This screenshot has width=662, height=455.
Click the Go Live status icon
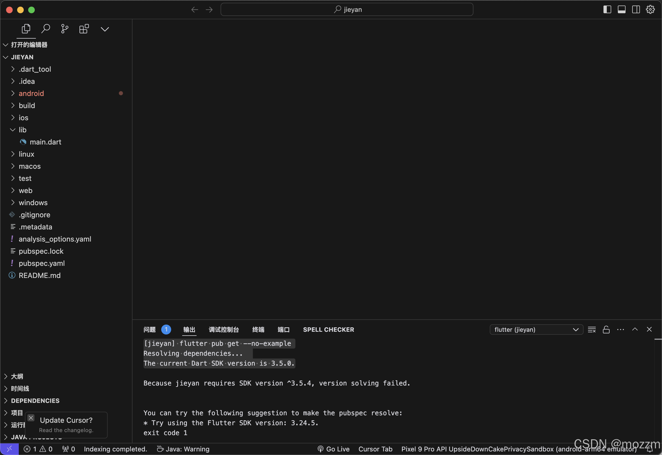[x=333, y=449]
